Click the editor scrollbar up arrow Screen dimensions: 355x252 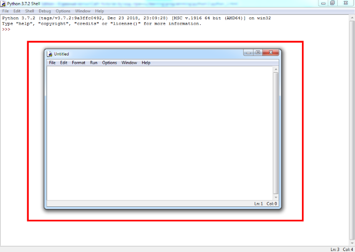point(276,69)
